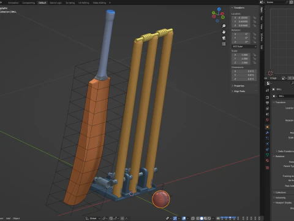Click the Location X value field

pyautogui.click(x=241, y=18)
